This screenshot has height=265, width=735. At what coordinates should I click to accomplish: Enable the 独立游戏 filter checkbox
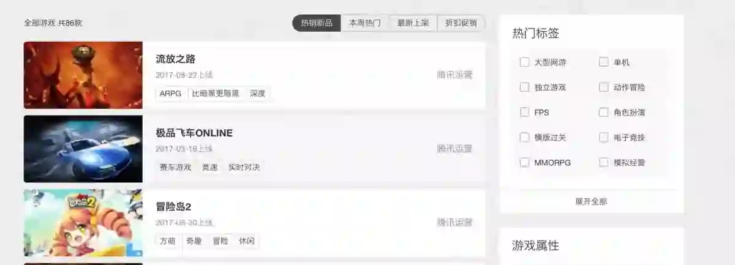click(x=524, y=87)
